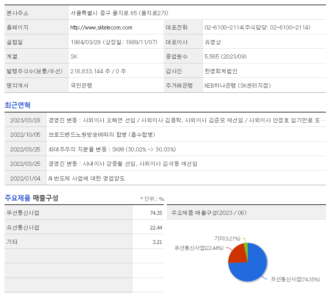Click the 계열 label cell
The width and height of the screenshot is (329, 293).
(x=36, y=56)
